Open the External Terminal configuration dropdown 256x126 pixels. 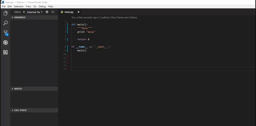35,12
